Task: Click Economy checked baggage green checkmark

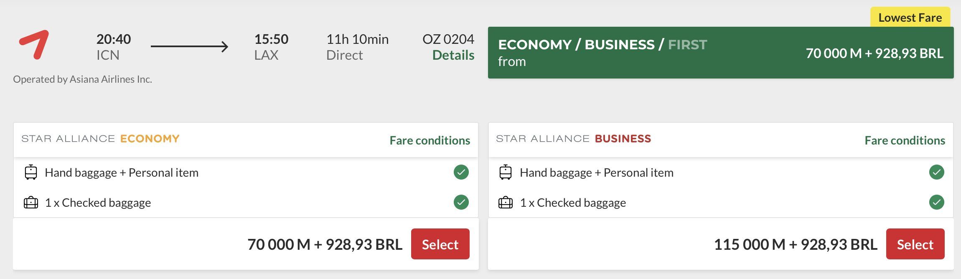Action: click(461, 202)
